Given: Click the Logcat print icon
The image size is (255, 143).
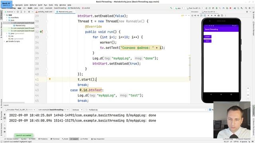Looking at the screenshot, I should point(4,131).
